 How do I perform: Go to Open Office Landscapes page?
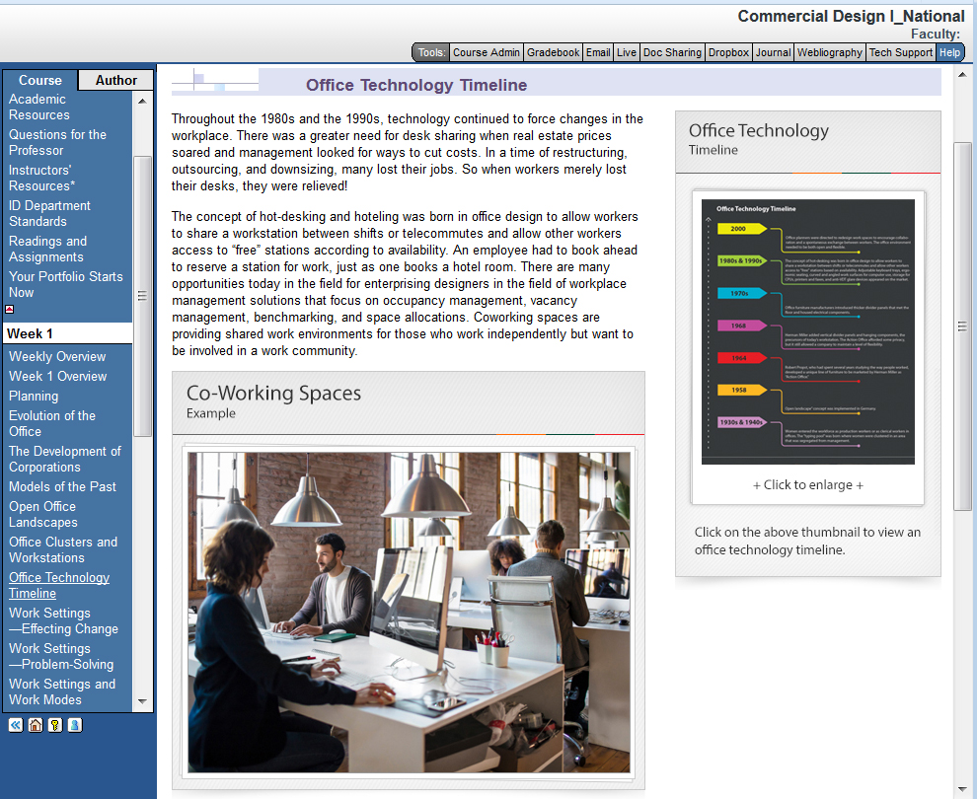point(42,514)
